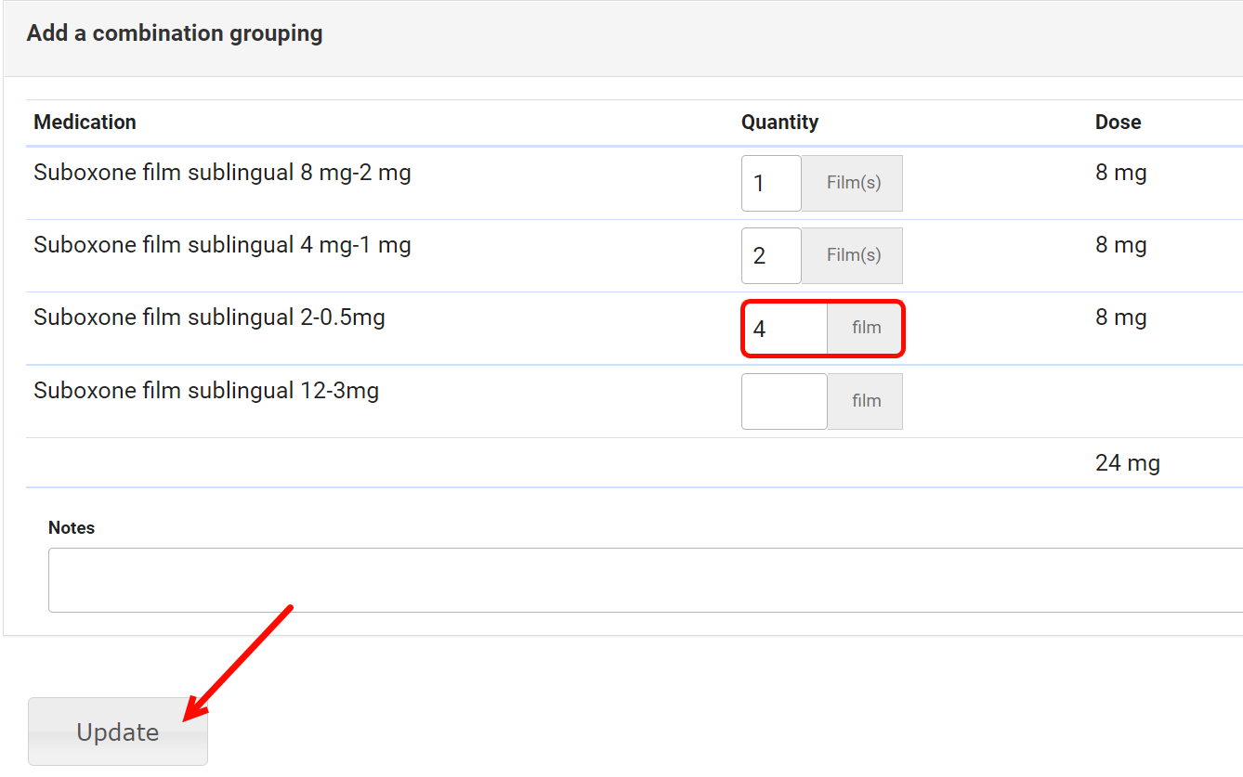Focus the highlighted quantity field for Suboxone 2-0.5mg
This screenshot has width=1243, height=777.
tap(785, 329)
